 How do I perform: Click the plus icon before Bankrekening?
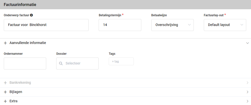(6, 83)
